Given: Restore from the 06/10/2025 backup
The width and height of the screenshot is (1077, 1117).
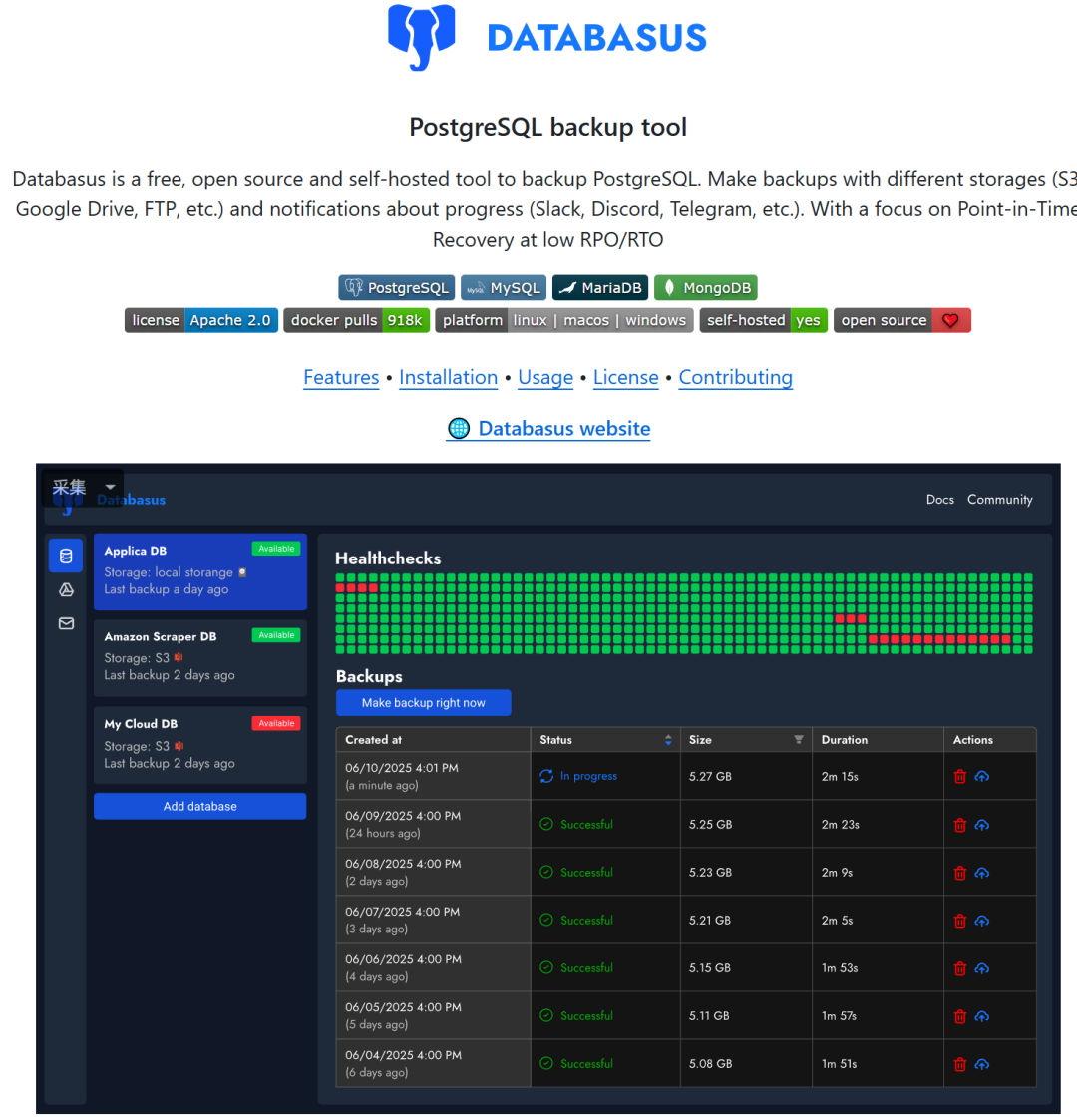Looking at the screenshot, I should coord(982,777).
